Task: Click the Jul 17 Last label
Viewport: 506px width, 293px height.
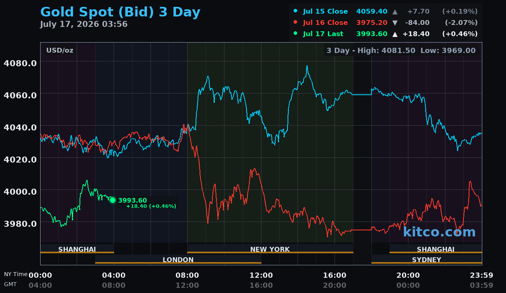Action: 323,34
